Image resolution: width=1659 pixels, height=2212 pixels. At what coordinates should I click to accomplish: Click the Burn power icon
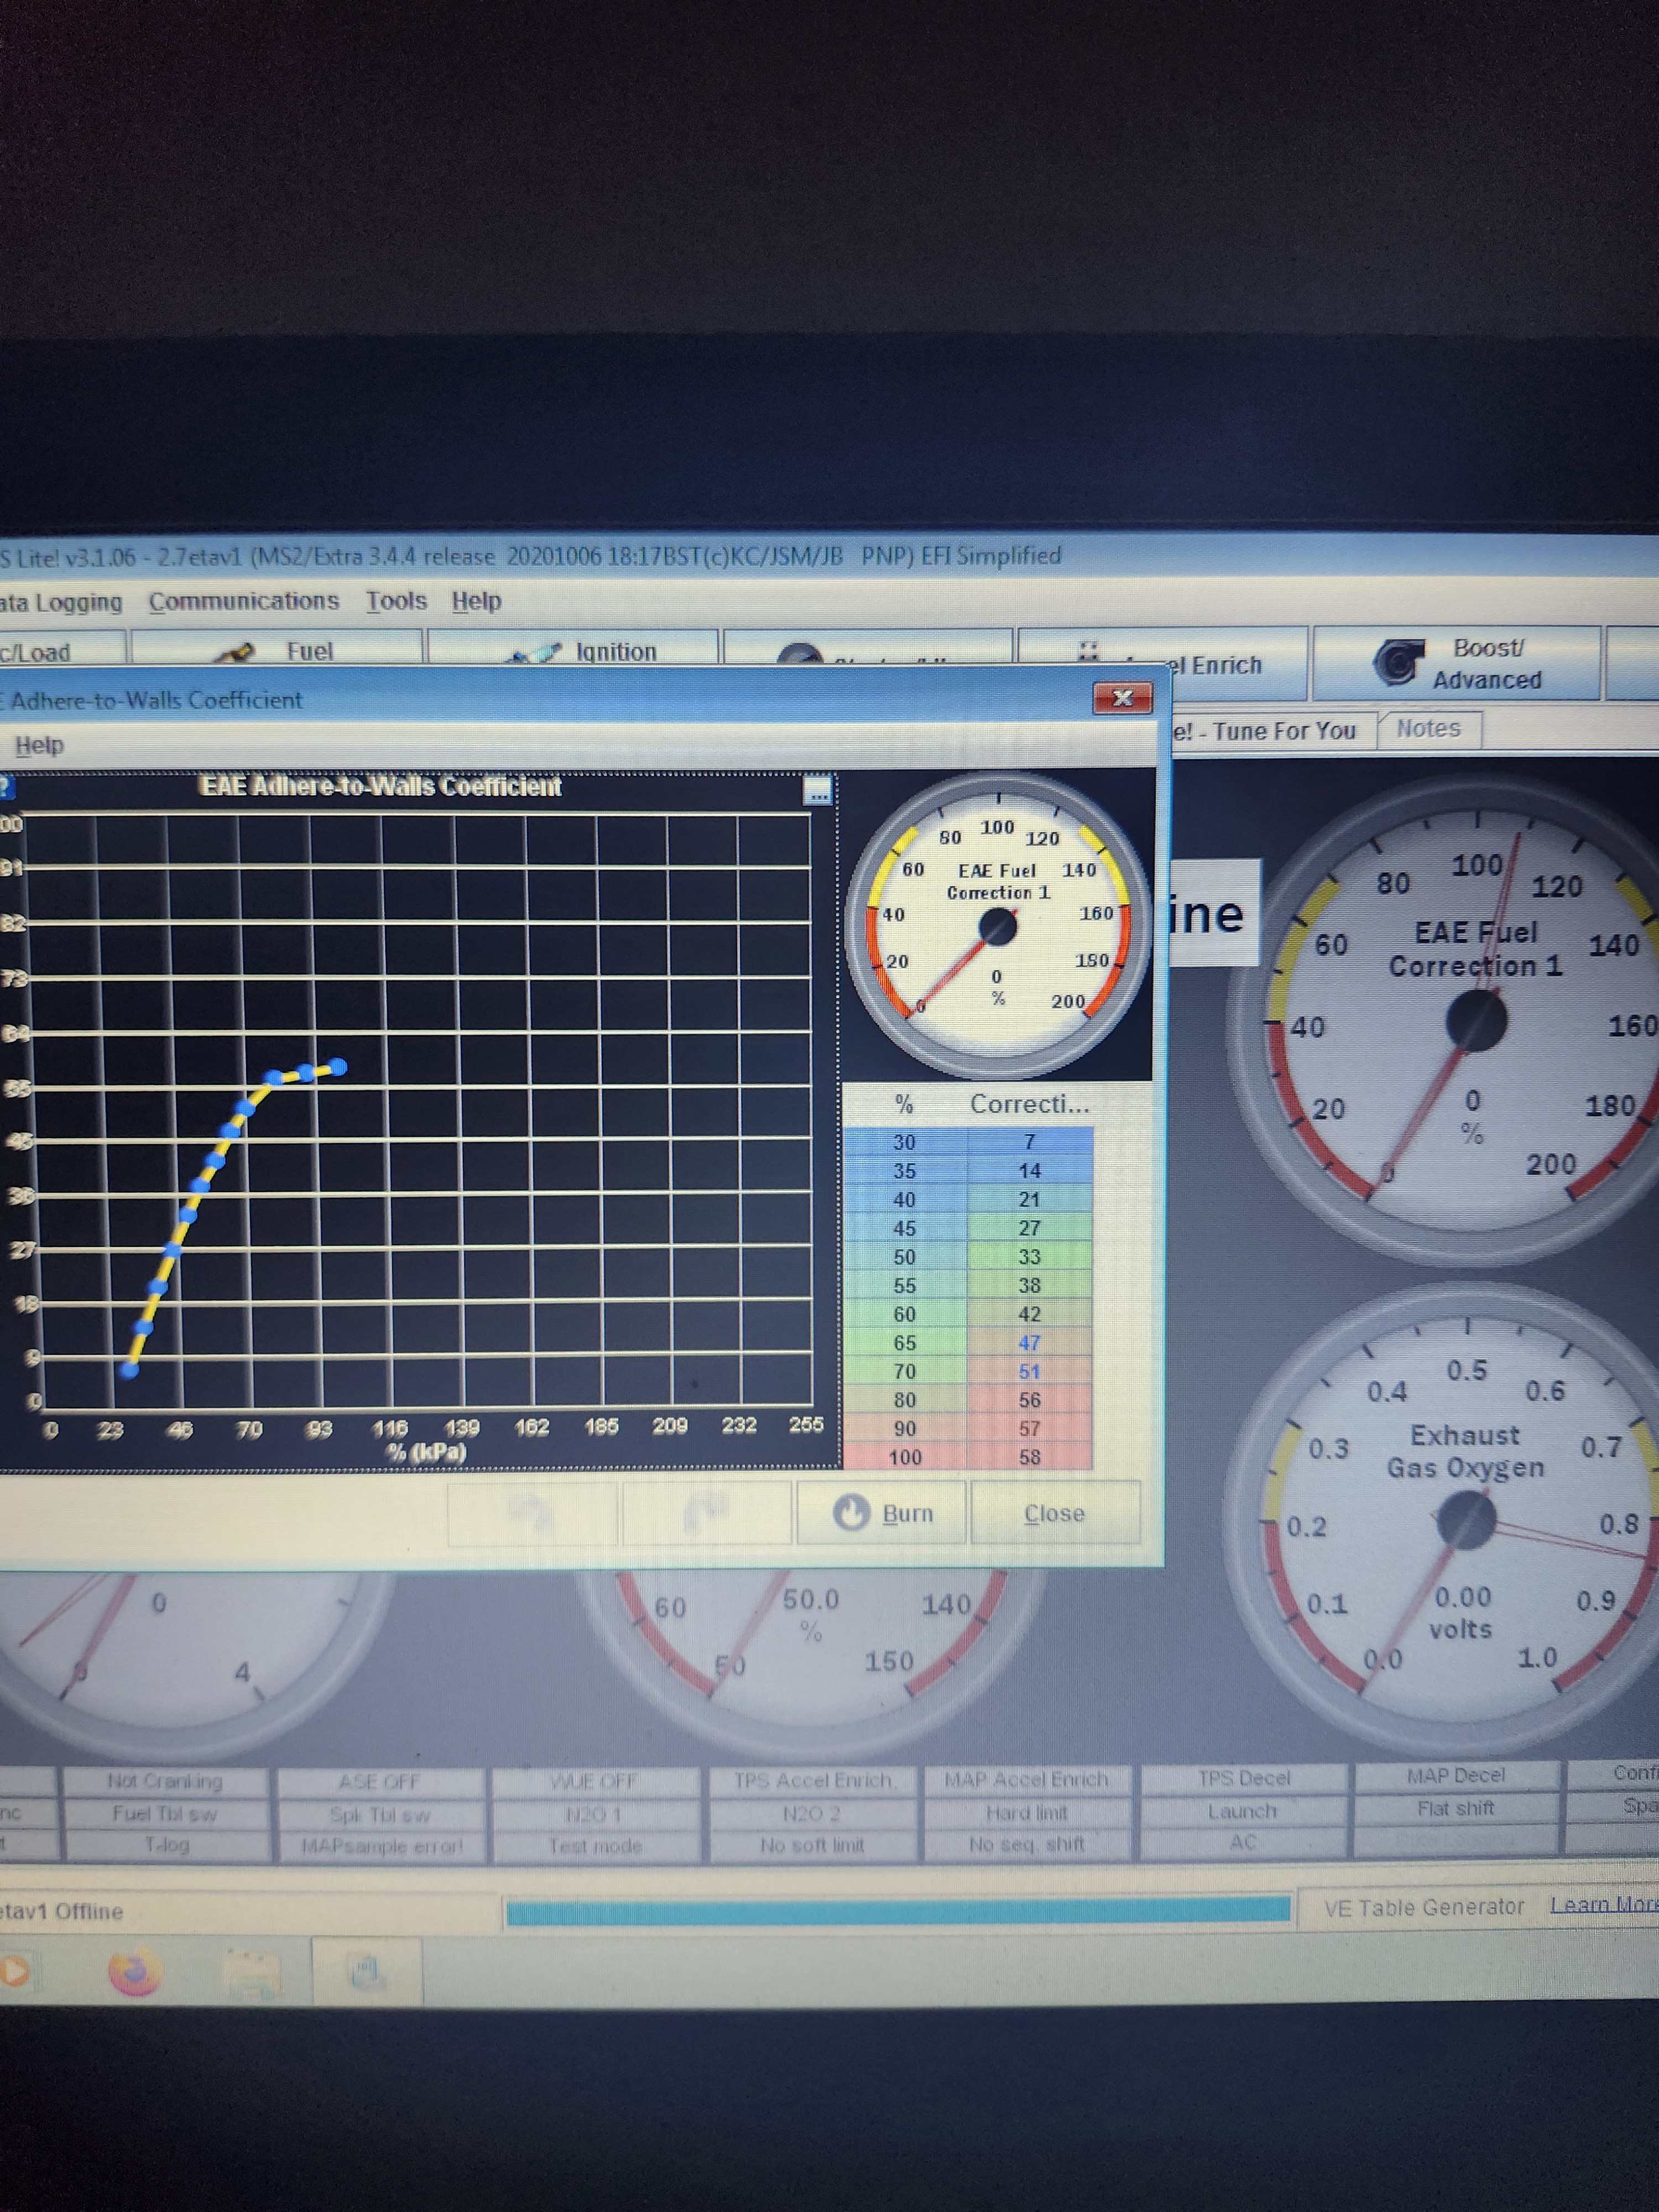tap(851, 1512)
